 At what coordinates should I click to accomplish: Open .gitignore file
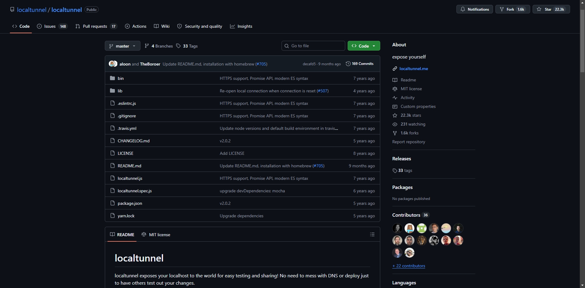(x=127, y=116)
